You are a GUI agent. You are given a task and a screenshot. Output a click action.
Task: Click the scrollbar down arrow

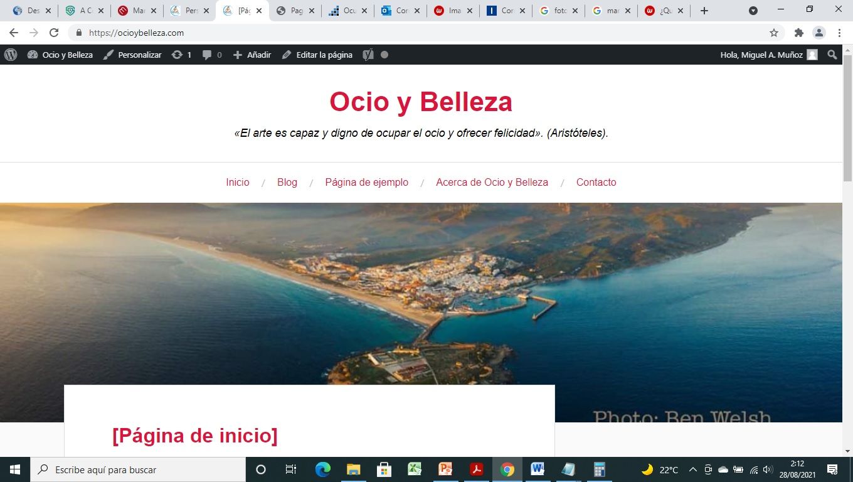[x=847, y=451]
